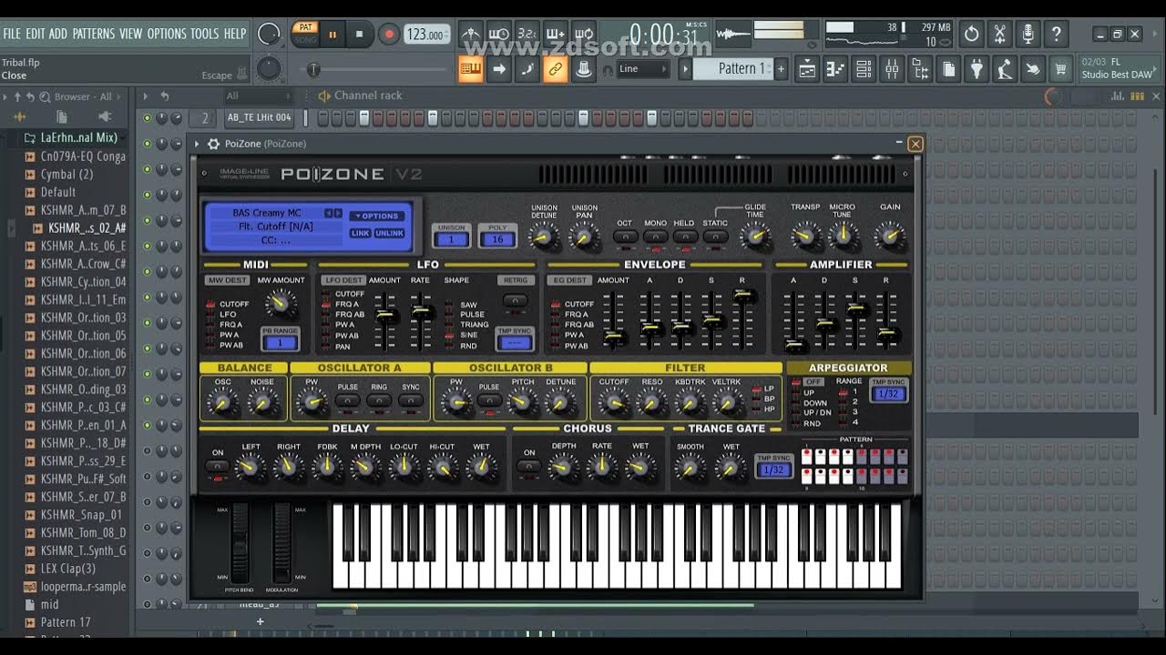
Task: Click the OPTIONS button in PoiZone display
Action: (x=377, y=216)
